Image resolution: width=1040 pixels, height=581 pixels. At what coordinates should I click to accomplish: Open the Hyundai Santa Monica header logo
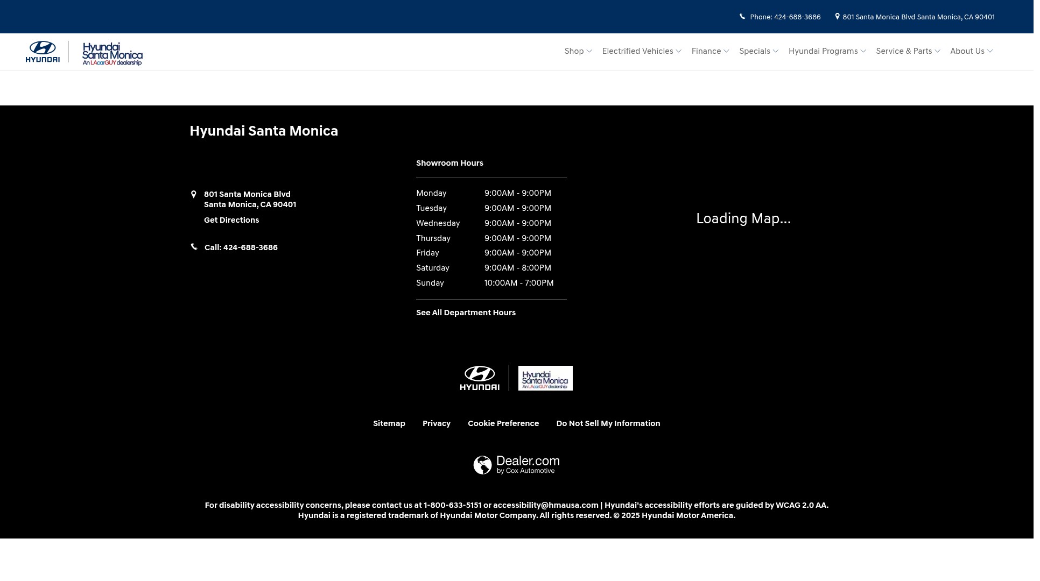pos(113,54)
